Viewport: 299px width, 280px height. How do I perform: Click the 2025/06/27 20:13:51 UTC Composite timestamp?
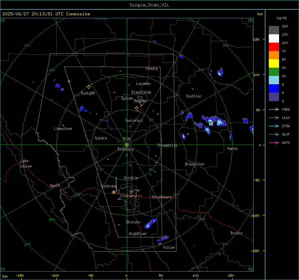(x=46, y=14)
